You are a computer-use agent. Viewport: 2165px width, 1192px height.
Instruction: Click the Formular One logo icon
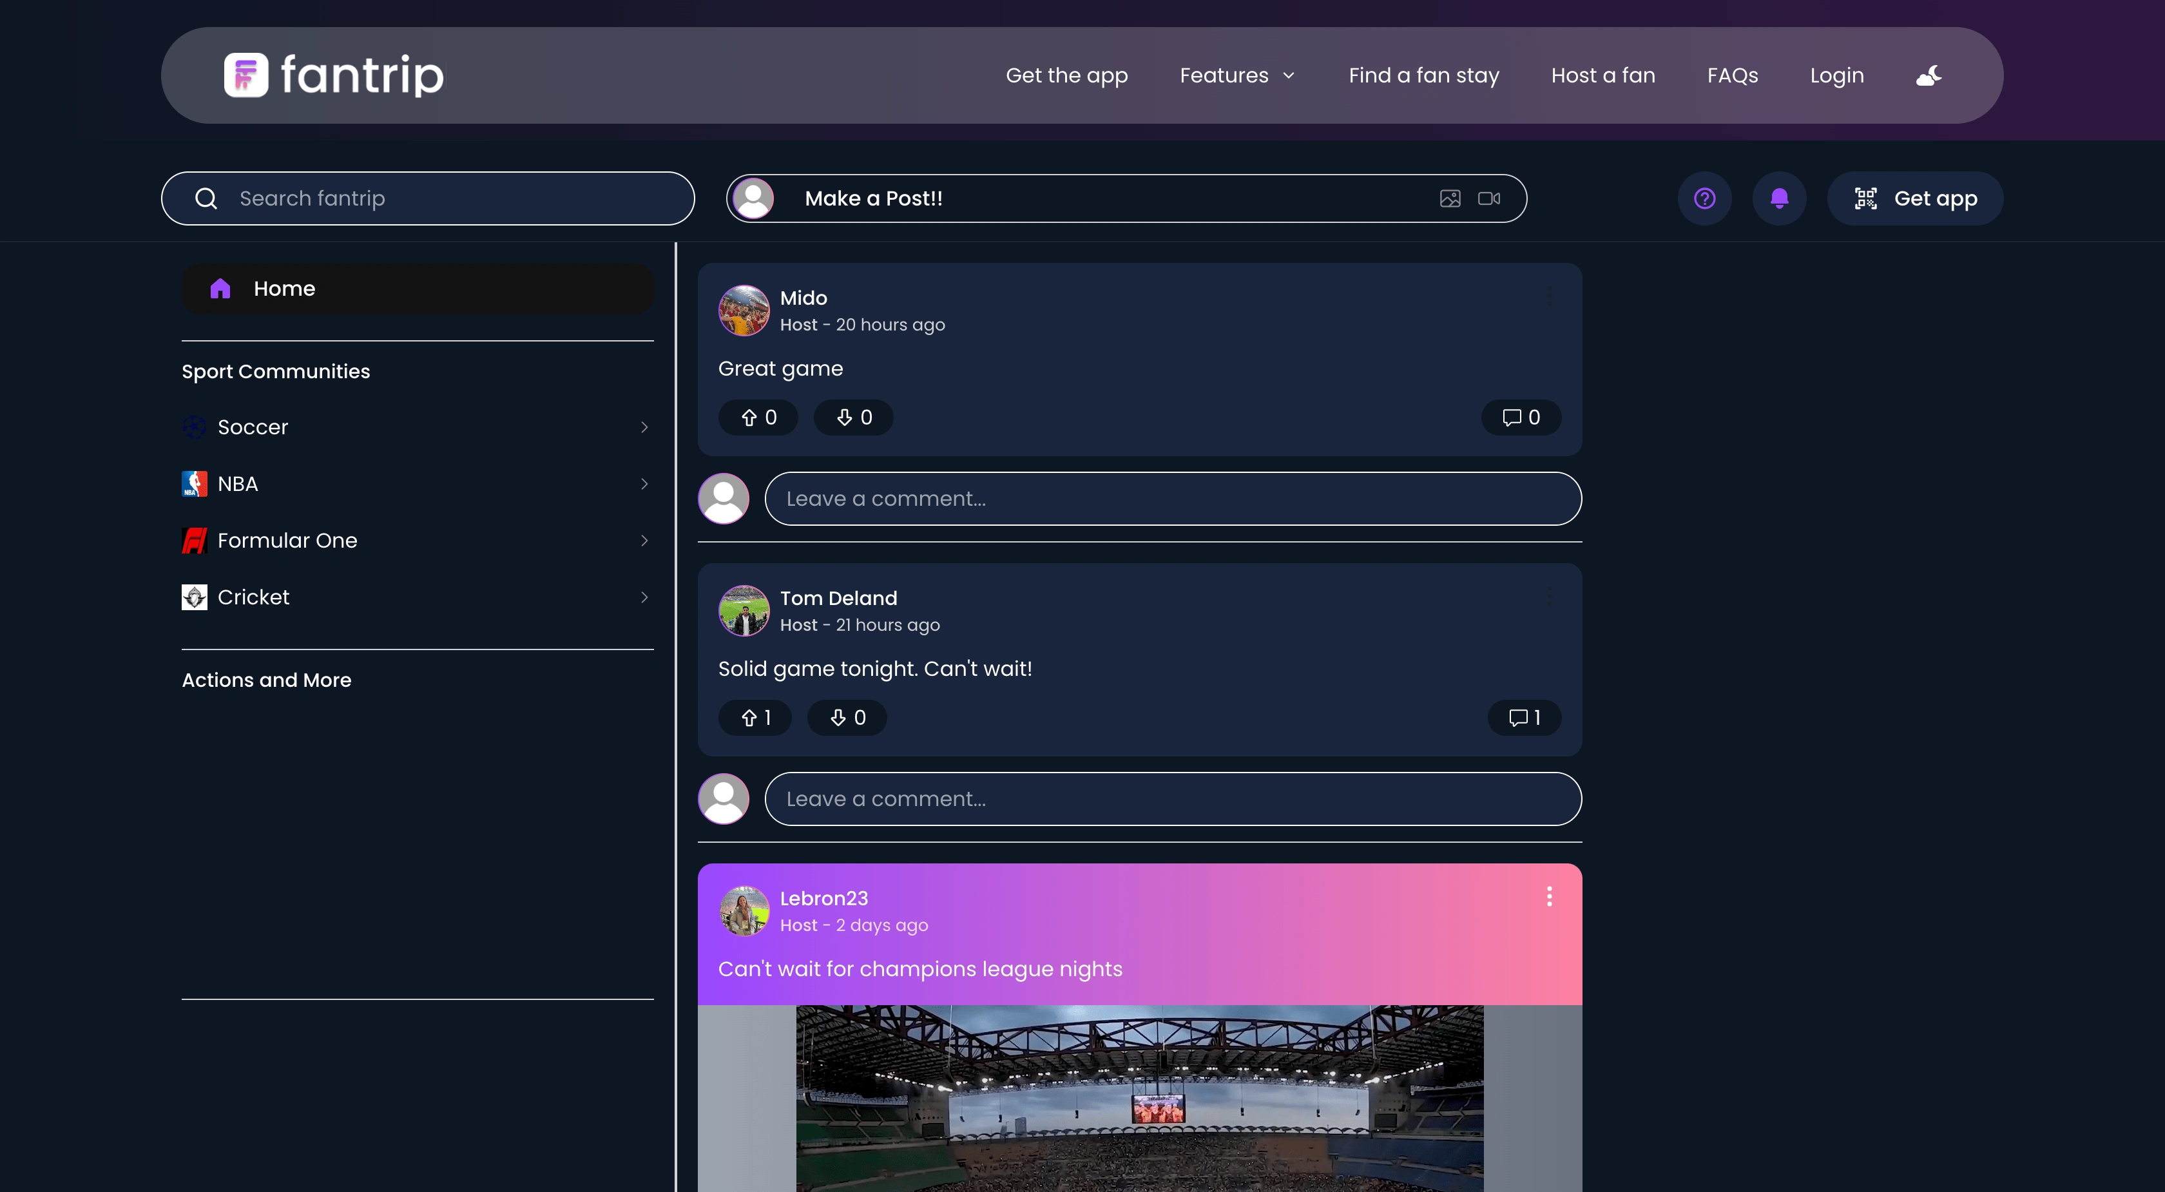click(x=194, y=541)
